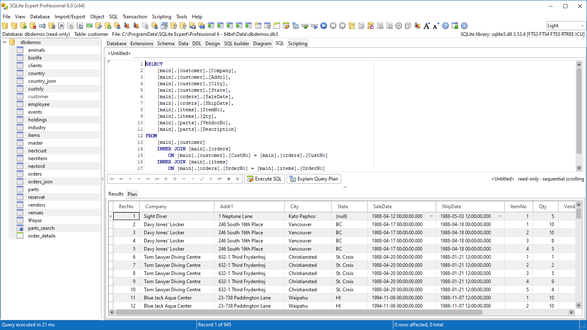Open the SaleDate dropdown in first row

tap(432, 216)
